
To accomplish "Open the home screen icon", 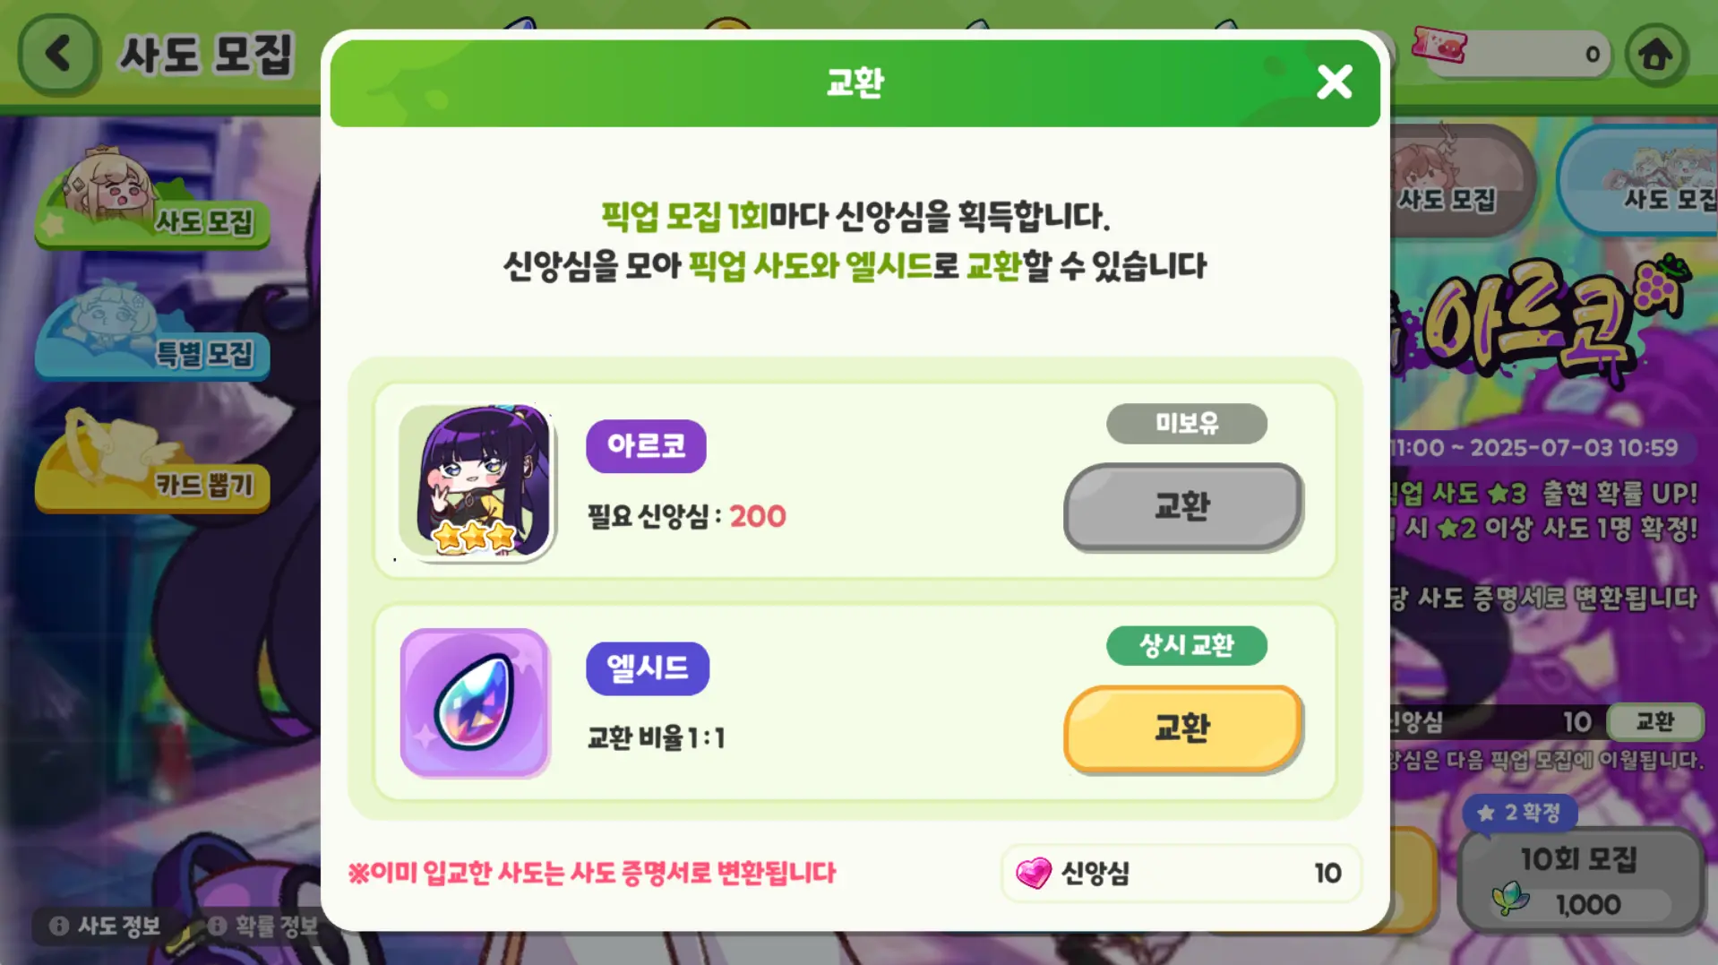I will tap(1655, 55).
